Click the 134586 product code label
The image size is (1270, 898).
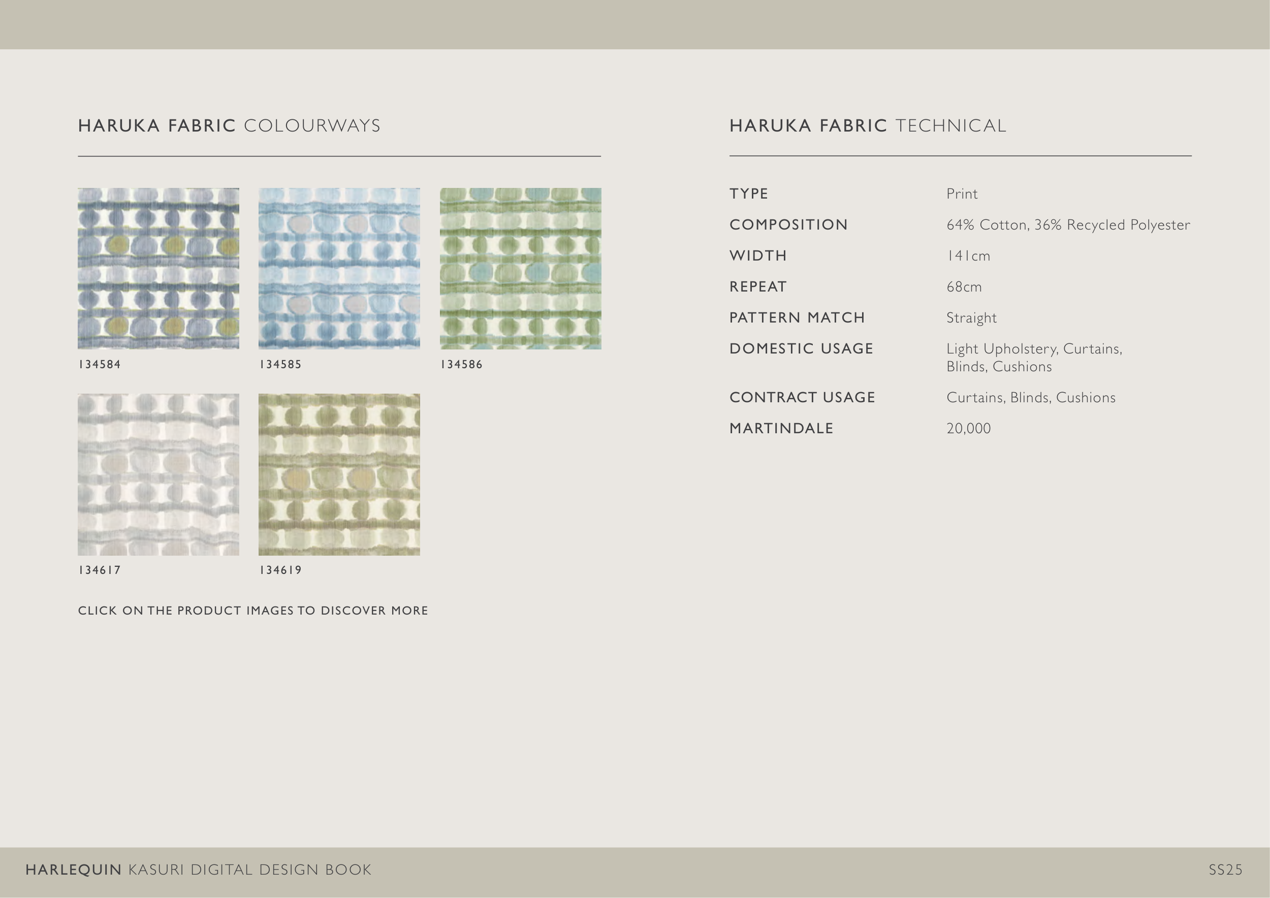[x=461, y=364]
